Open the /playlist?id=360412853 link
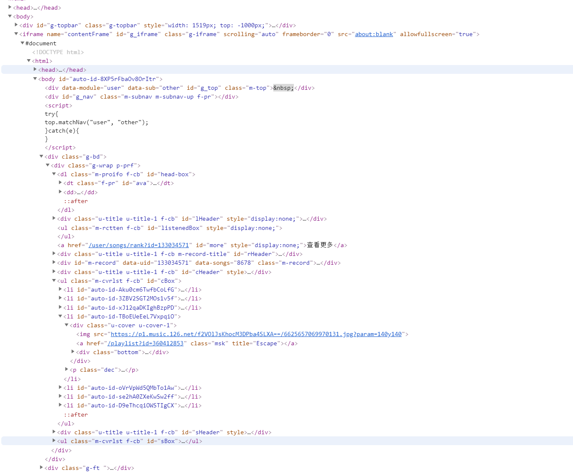The width and height of the screenshot is (573, 472). pyautogui.click(x=146, y=343)
